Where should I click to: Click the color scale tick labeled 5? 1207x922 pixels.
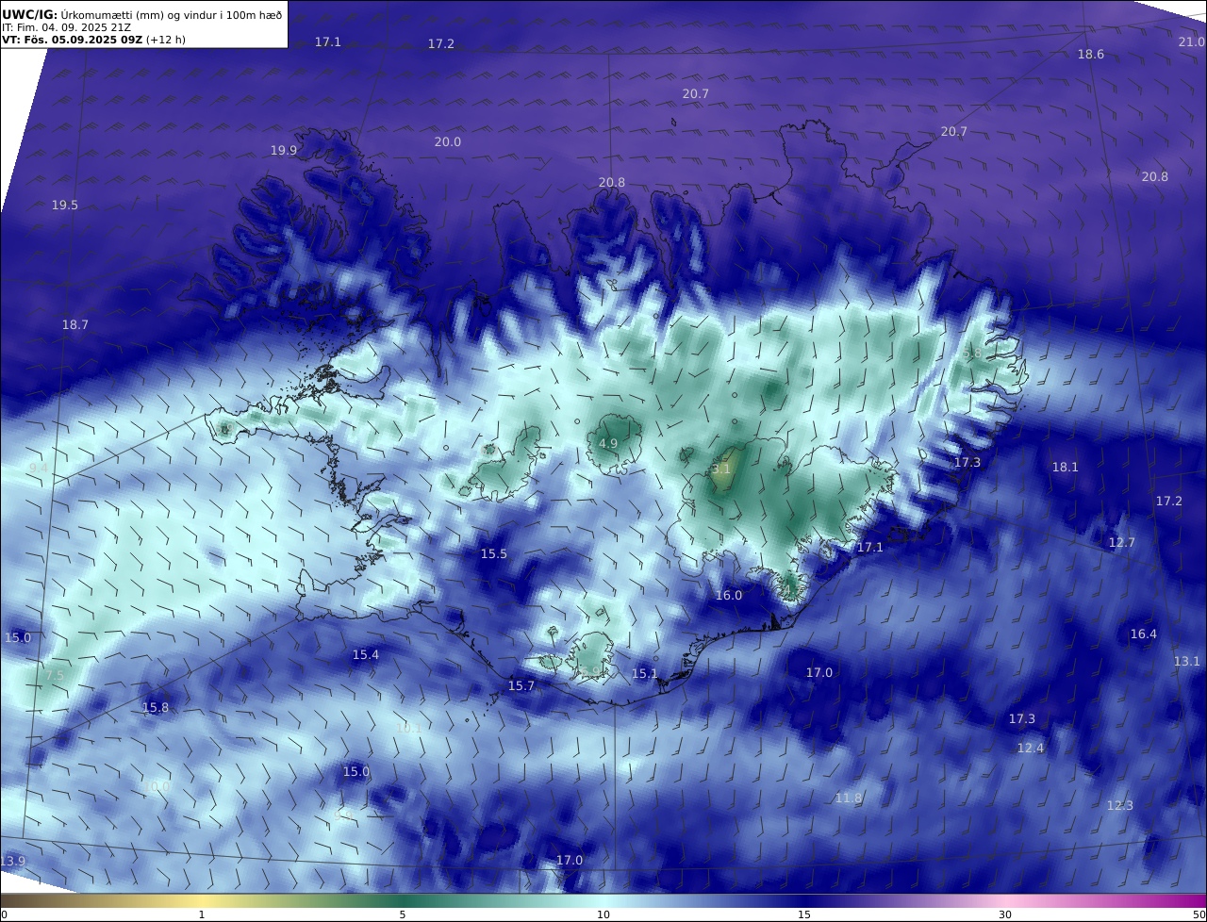click(403, 914)
